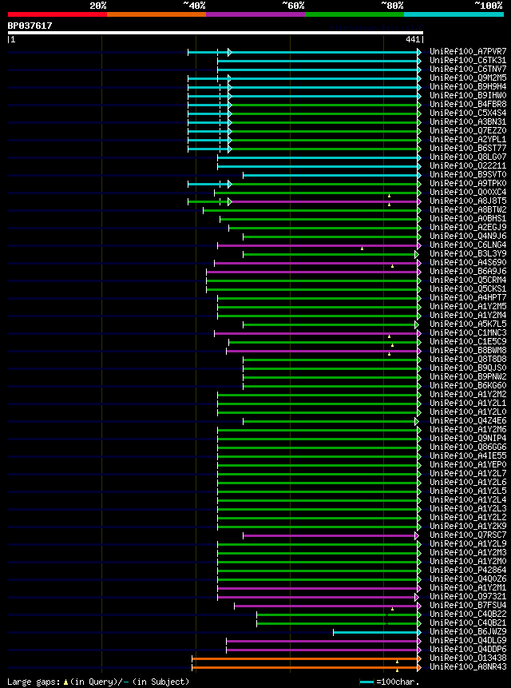Click the arrowhead end of UniRef100_O97321 bar

click(x=417, y=597)
